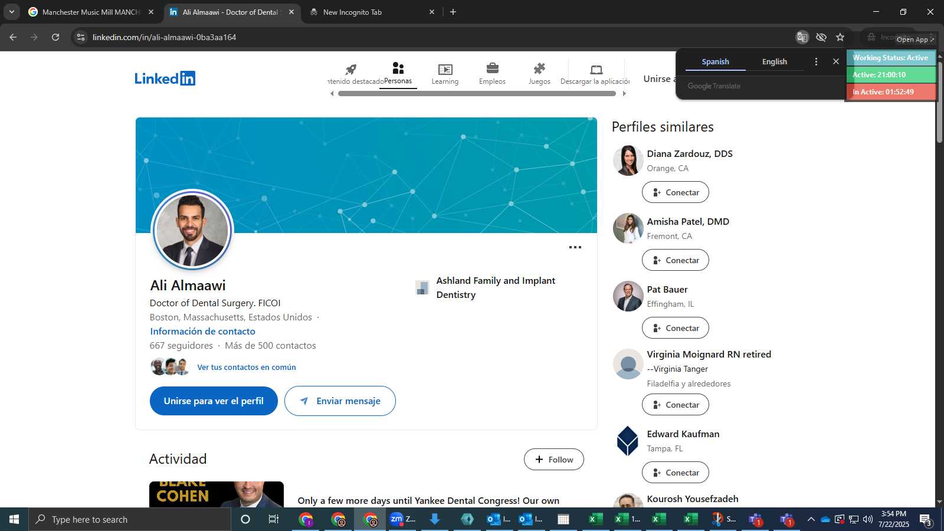Open Zoom from taskbar
The width and height of the screenshot is (944, 531).
click(x=402, y=519)
